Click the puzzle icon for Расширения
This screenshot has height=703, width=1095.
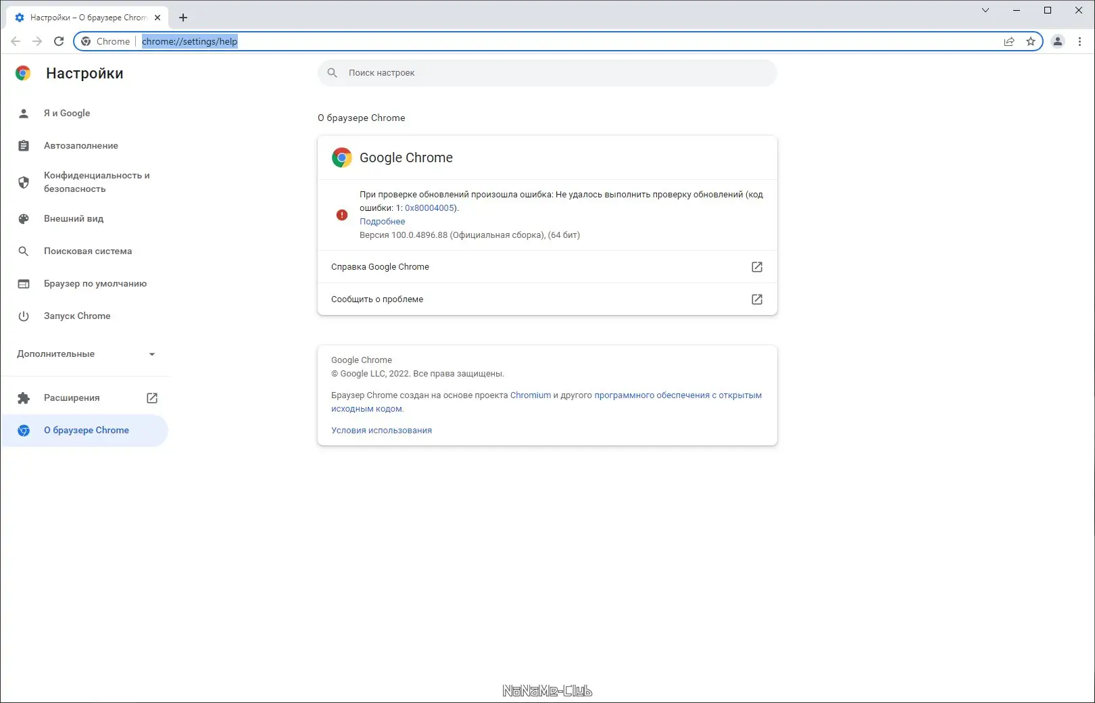pos(24,397)
